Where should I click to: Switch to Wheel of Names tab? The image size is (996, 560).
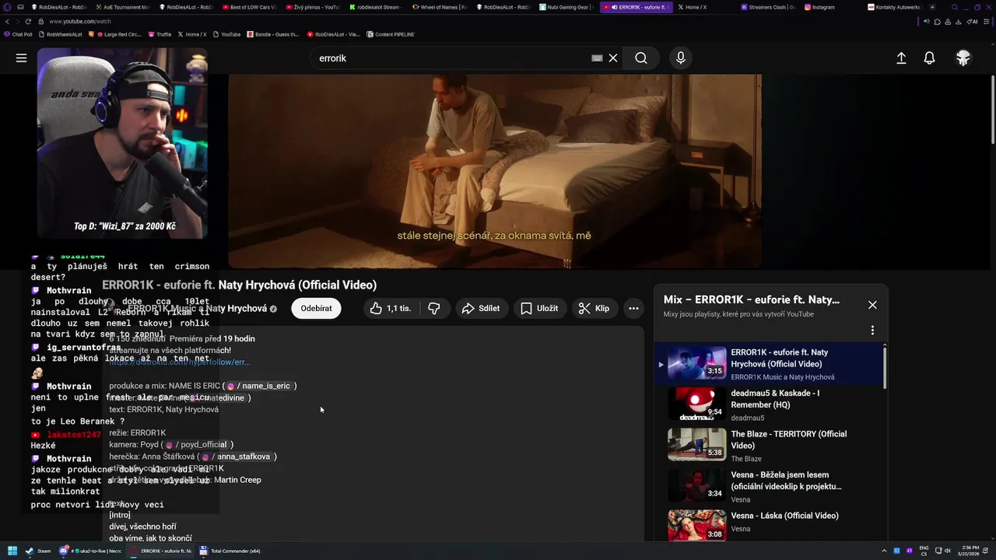click(x=440, y=7)
